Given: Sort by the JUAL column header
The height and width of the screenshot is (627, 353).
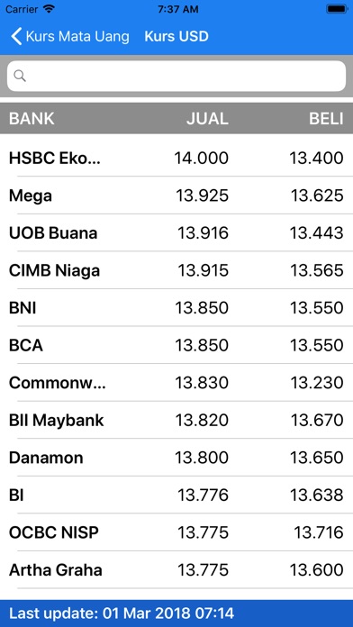Looking at the screenshot, I should [x=207, y=119].
